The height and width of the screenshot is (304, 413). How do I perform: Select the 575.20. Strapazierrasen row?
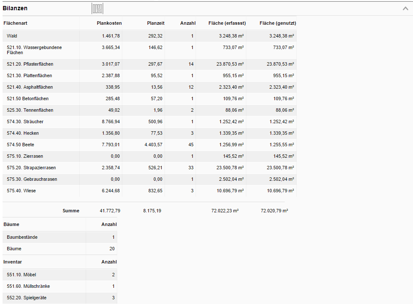[x=149, y=168]
